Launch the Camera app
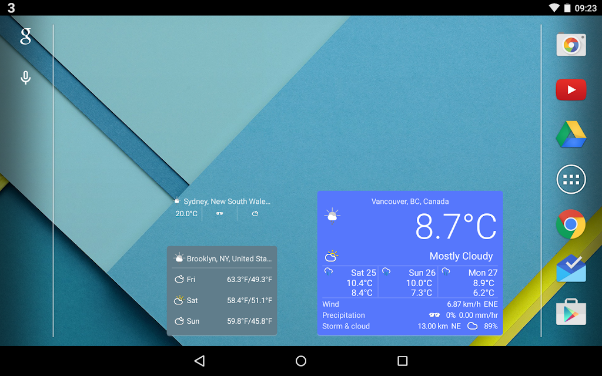602x376 pixels. point(571,45)
